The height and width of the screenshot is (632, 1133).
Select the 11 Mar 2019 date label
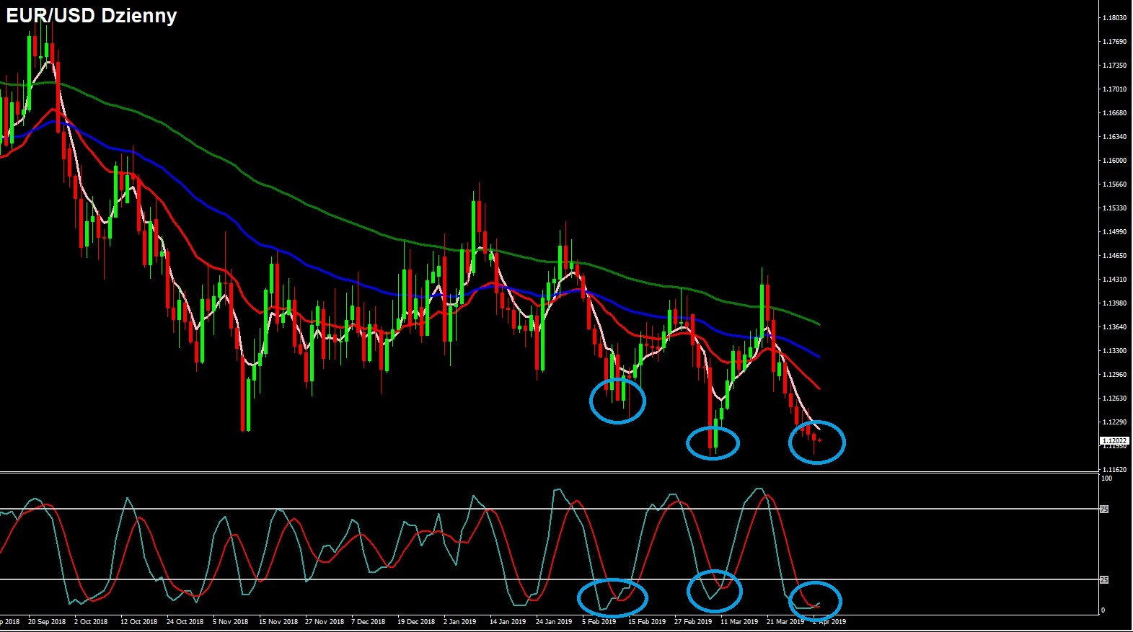click(x=739, y=621)
